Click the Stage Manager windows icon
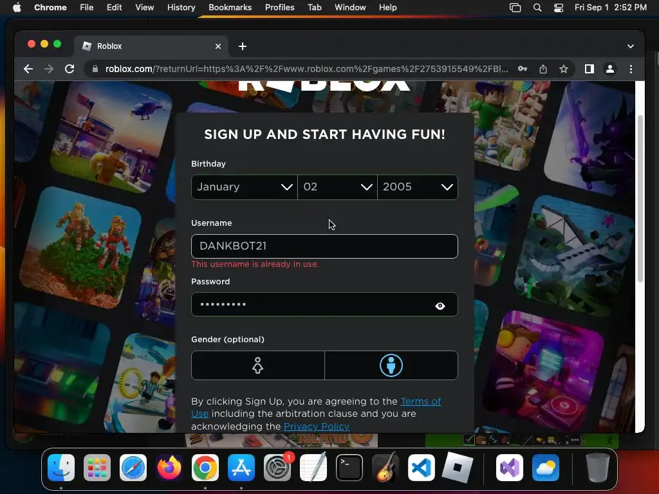This screenshot has width=659, height=494. pyautogui.click(x=515, y=8)
